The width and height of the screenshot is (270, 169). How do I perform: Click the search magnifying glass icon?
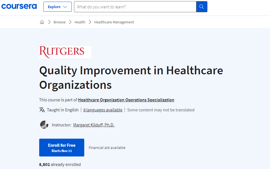(202, 7)
